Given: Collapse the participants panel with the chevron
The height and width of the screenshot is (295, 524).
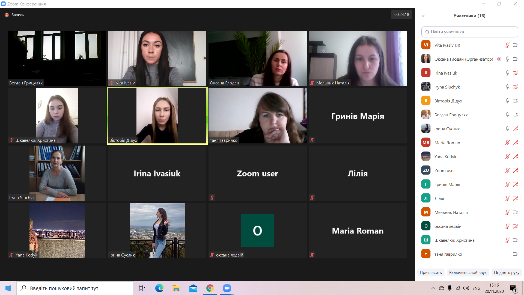Looking at the screenshot, I should (423, 16).
